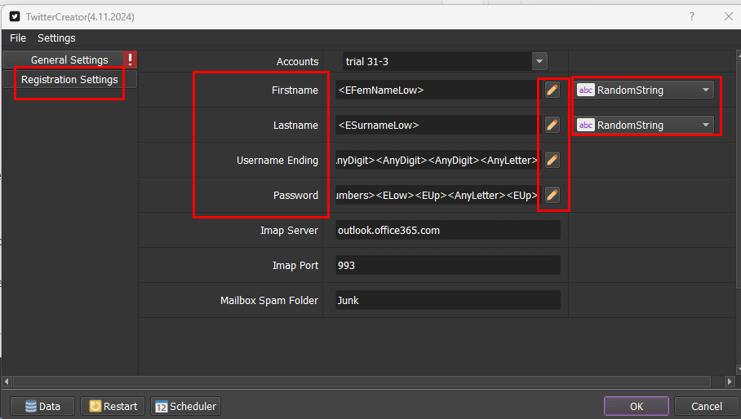Click the Imap Port field showing 993
The height and width of the screenshot is (419, 741).
(448, 265)
